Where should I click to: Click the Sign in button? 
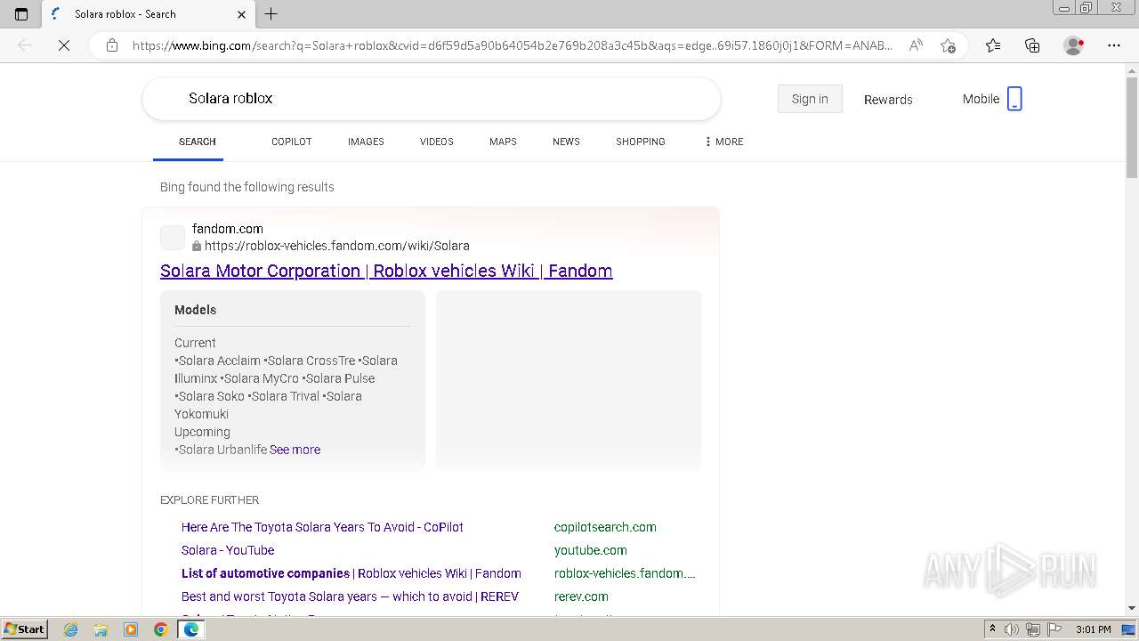(x=810, y=99)
